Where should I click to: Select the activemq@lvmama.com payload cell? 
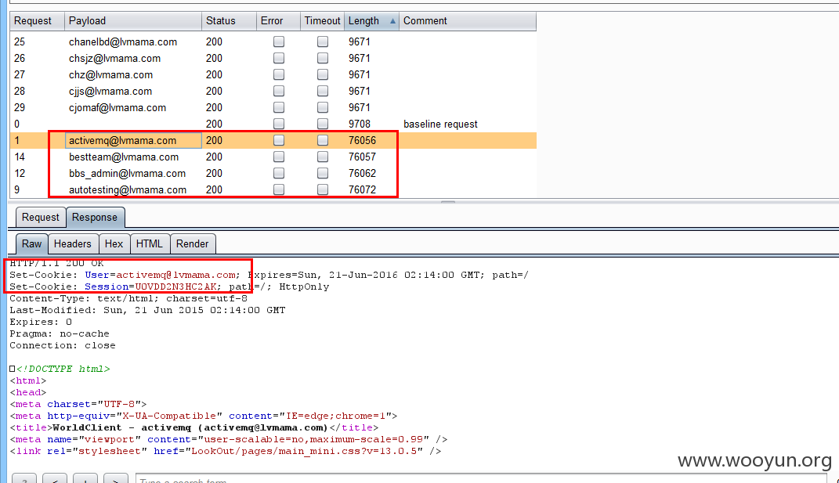click(x=132, y=140)
